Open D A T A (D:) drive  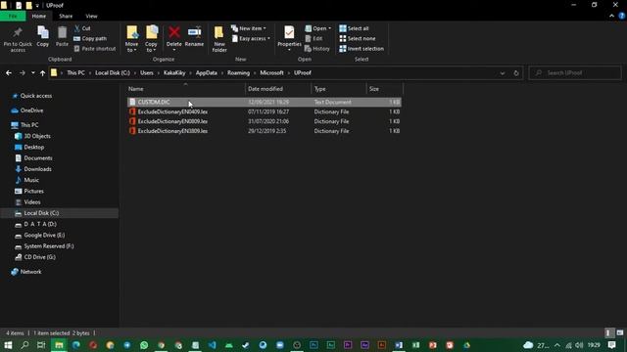point(35,224)
